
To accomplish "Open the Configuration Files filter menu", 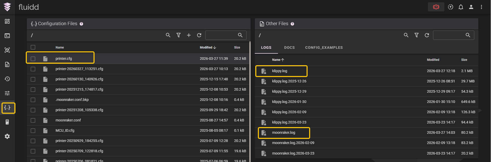I will click(x=178, y=35).
